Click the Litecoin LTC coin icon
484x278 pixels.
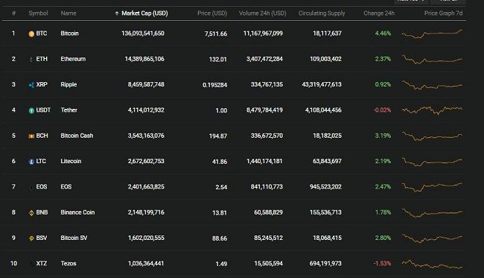[31, 162]
